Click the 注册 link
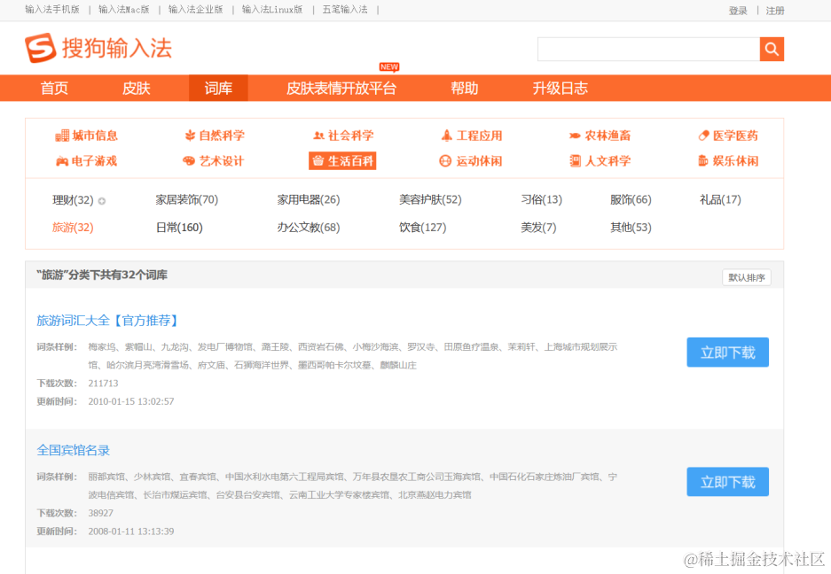831x574 pixels. [775, 11]
